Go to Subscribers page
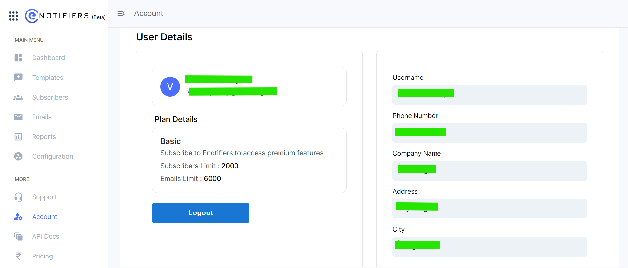 pos(50,97)
